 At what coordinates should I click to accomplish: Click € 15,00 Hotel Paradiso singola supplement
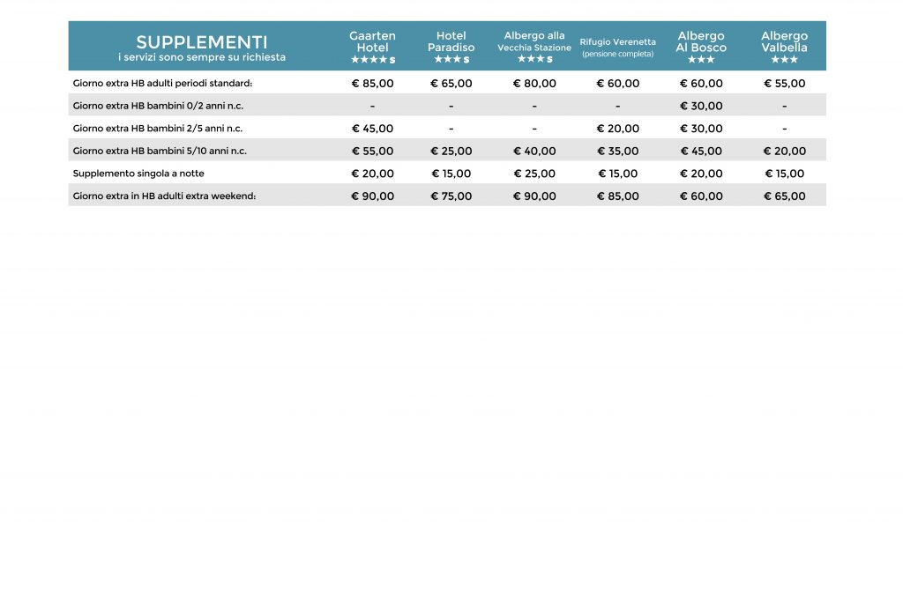(451, 174)
